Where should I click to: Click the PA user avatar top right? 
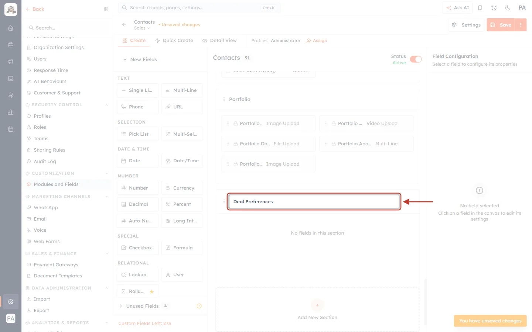point(522,8)
